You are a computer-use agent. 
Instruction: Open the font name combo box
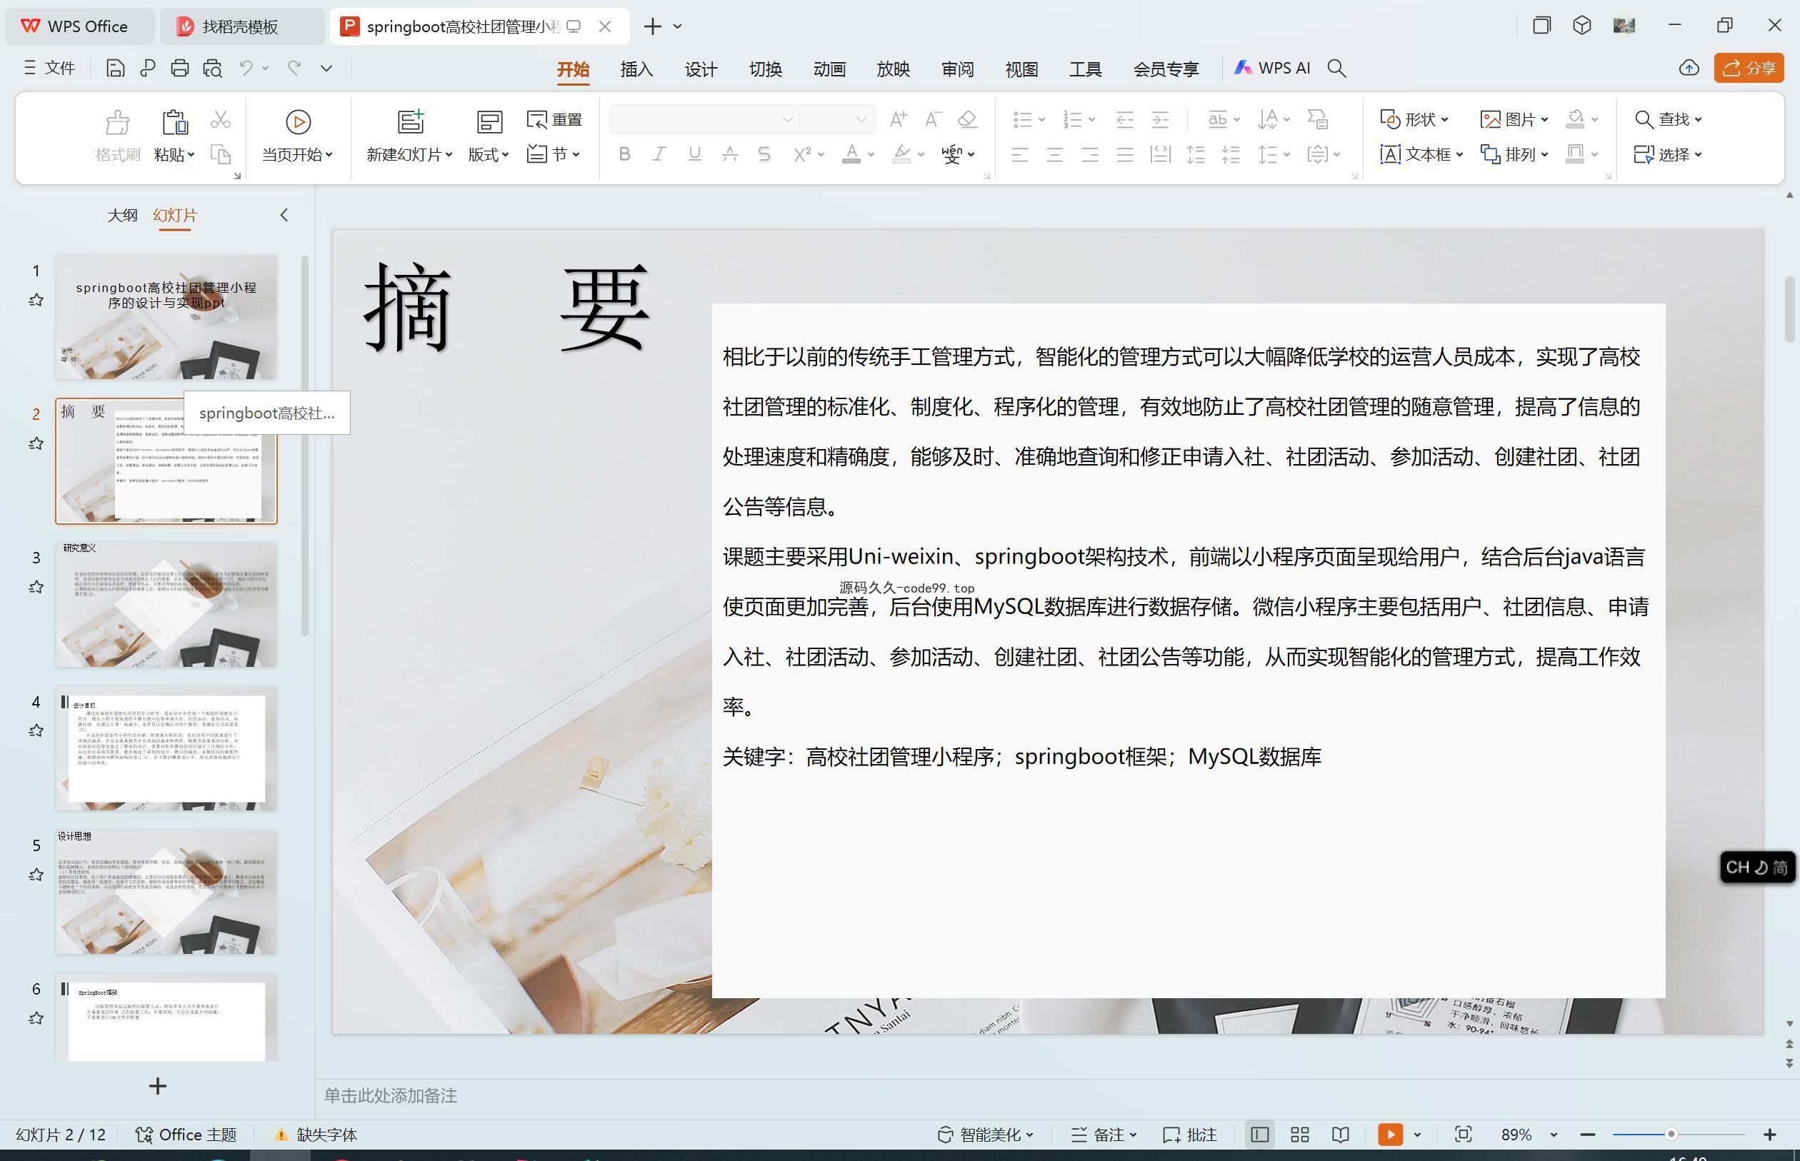click(704, 119)
